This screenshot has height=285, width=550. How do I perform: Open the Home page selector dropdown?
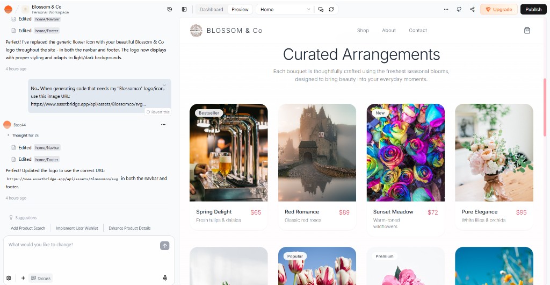(x=285, y=10)
